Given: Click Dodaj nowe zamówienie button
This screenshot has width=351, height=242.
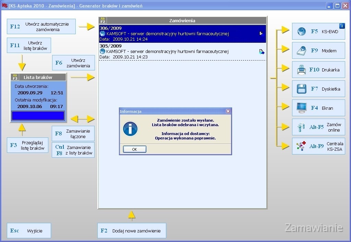Looking at the screenshot, I should pos(132,231).
